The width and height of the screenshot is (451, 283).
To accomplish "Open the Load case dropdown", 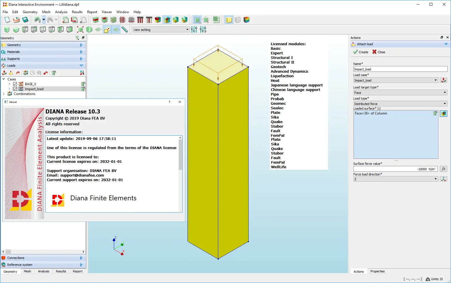I will [396, 80].
